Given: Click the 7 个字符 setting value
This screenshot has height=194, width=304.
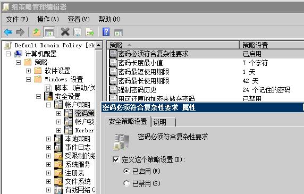Looking at the screenshot, I should coord(255,63).
